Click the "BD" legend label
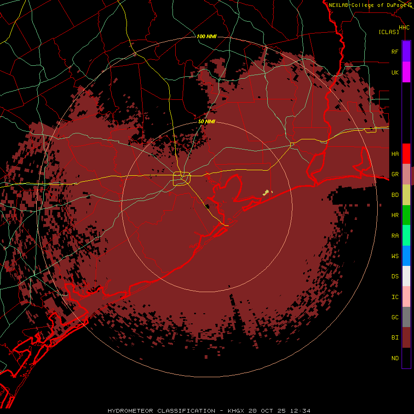 [x=395, y=195]
